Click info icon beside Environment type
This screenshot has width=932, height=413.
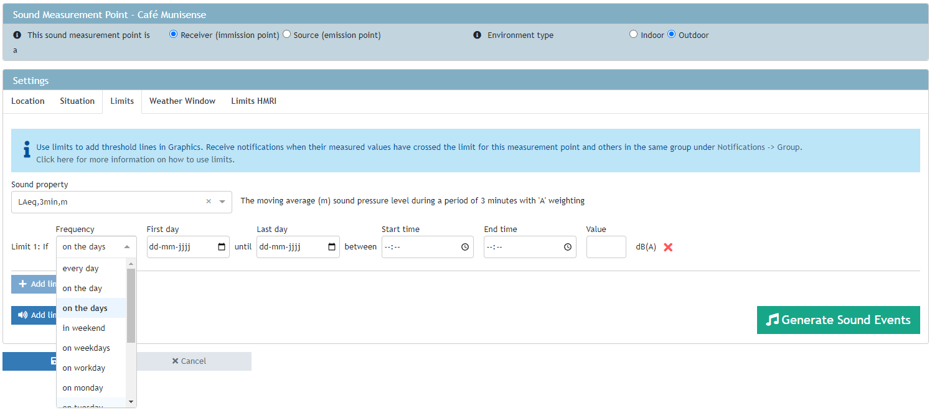pyautogui.click(x=477, y=35)
